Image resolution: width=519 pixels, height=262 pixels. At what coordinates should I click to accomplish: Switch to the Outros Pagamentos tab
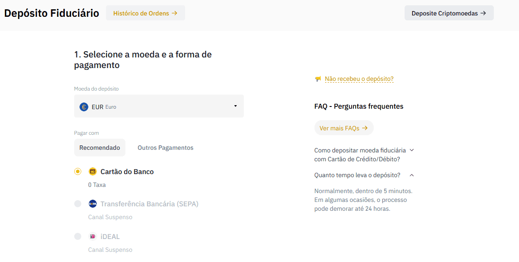pyautogui.click(x=165, y=148)
